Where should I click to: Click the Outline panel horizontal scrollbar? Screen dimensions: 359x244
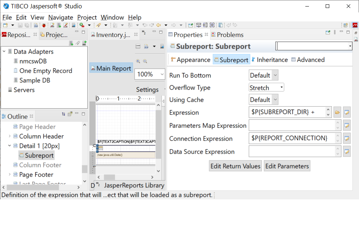(x=33, y=187)
